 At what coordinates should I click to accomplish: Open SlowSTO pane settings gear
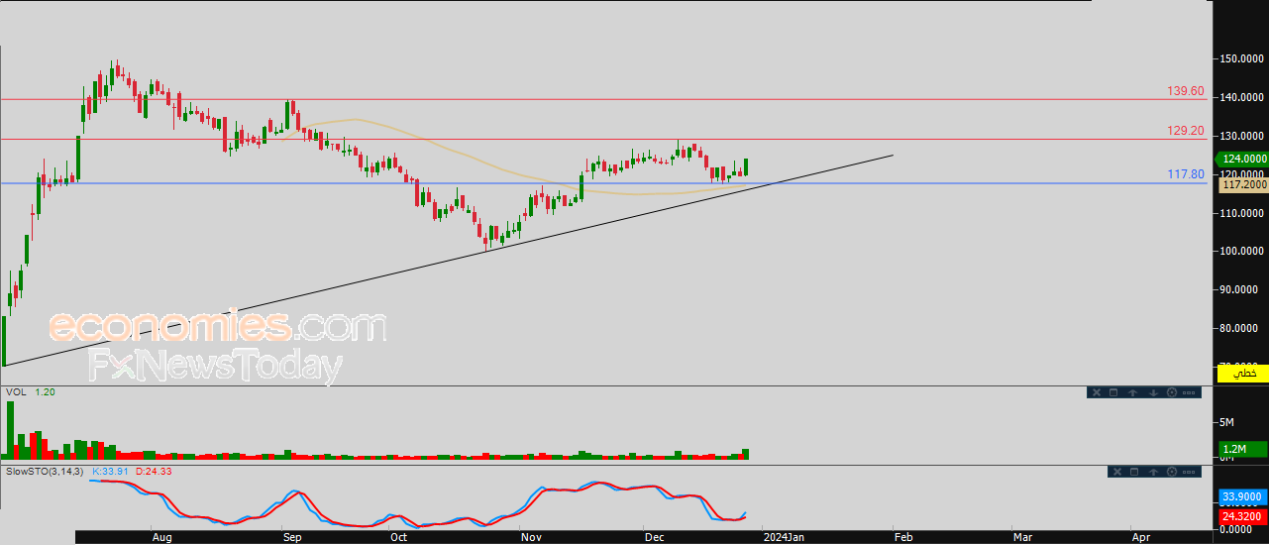[x=1172, y=472]
